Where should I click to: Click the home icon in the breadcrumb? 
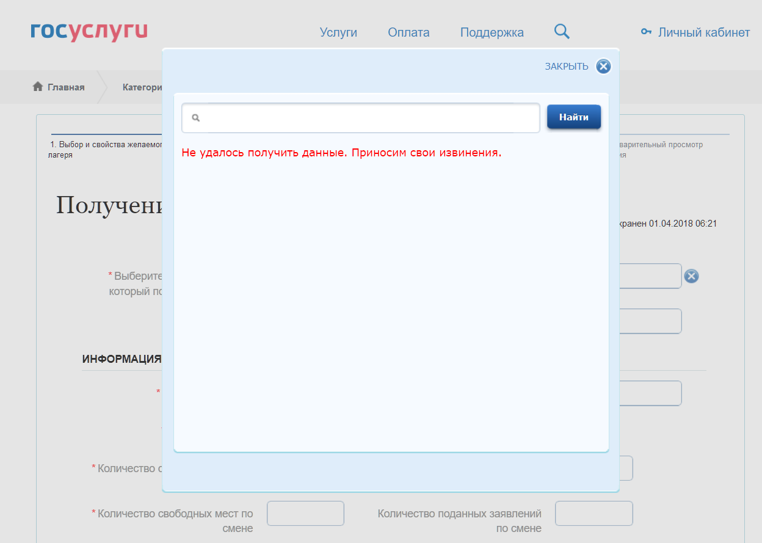[x=38, y=87]
